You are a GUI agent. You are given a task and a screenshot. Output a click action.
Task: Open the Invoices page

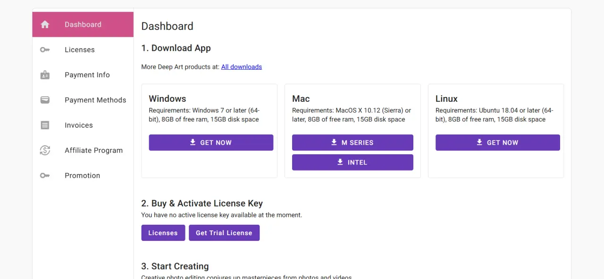[83, 125]
